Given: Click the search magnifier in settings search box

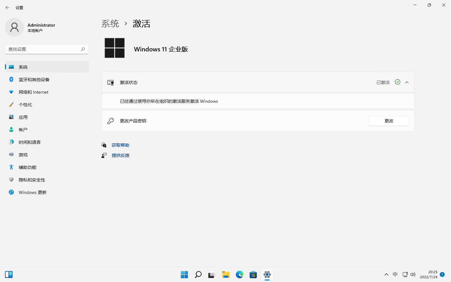Looking at the screenshot, I should (x=83, y=49).
